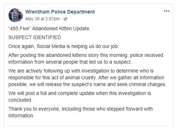177x128 pixels.
Task: Open the post options three-dot menu
Action: [167, 11]
